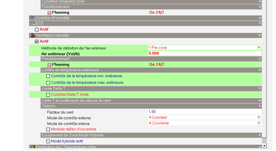Open the Mode de contrôle externe dropdown

pos(259,117)
